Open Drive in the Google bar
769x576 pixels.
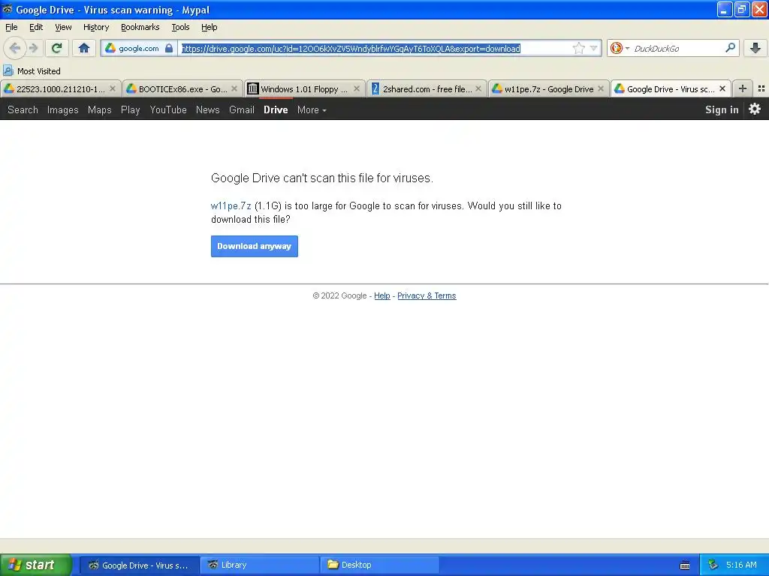coord(276,109)
